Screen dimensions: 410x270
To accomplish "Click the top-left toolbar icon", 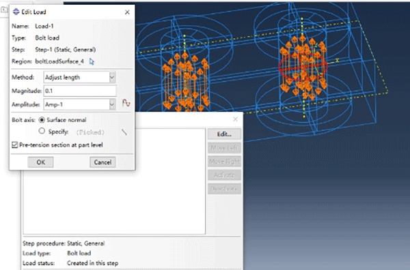I will pos(4,10).
